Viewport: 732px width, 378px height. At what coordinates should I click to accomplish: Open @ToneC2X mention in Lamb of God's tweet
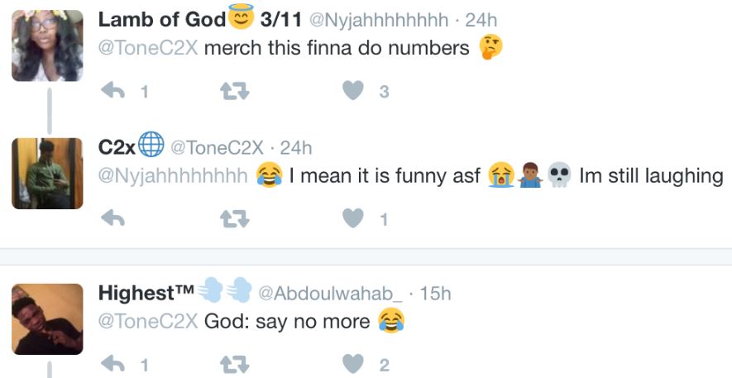pos(148,48)
